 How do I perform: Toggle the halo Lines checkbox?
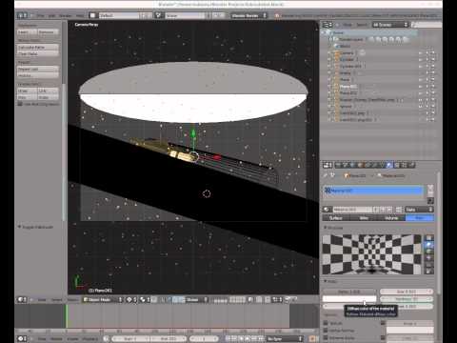click(383, 337)
